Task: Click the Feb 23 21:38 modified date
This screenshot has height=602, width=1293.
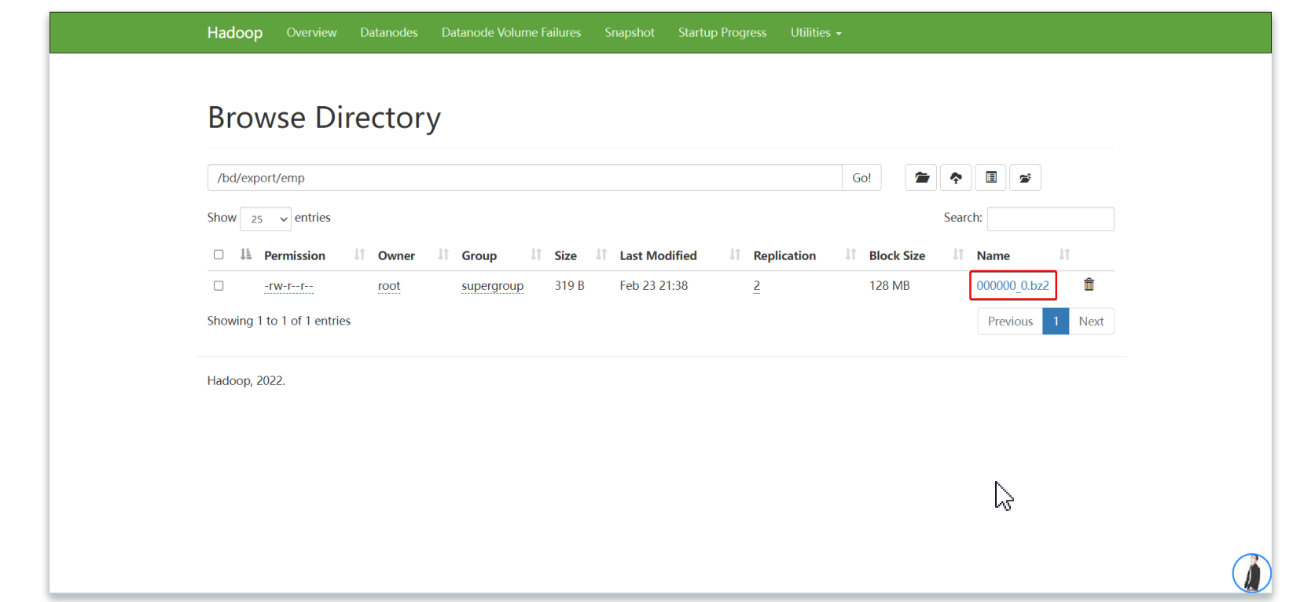Action: [x=653, y=285]
